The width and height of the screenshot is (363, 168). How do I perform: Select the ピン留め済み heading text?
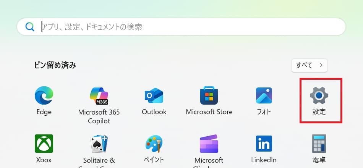pos(55,66)
